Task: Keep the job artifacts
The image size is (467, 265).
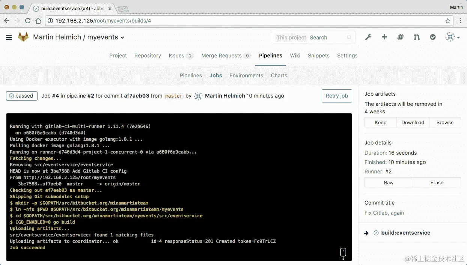Action: (381, 122)
